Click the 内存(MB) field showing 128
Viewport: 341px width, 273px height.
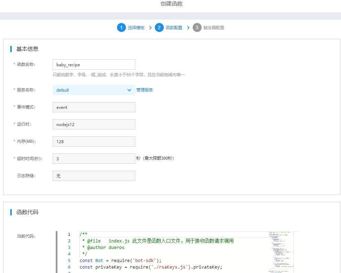(94, 141)
